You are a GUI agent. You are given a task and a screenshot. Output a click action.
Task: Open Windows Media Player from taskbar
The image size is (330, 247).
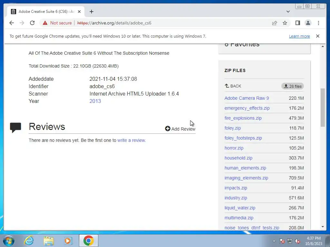coord(68,241)
